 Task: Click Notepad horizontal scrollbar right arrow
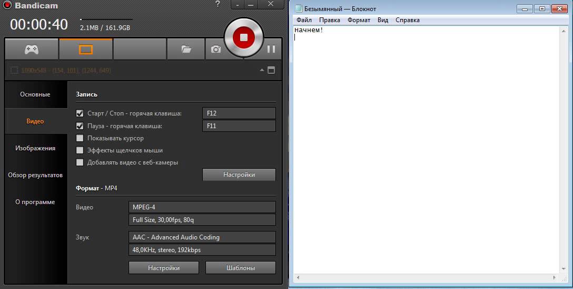(556, 277)
